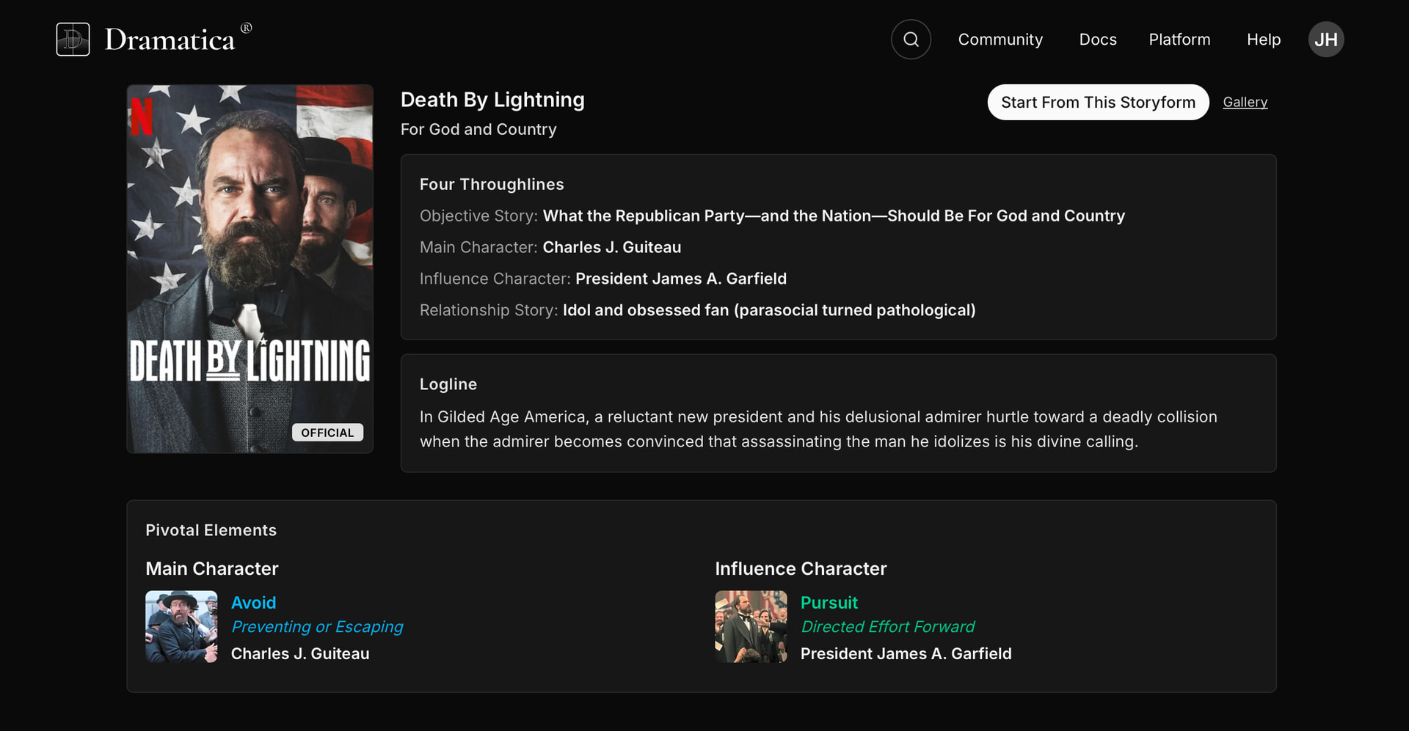
Task: Click the Dramatica wordmark text
Action: (170, 40)
